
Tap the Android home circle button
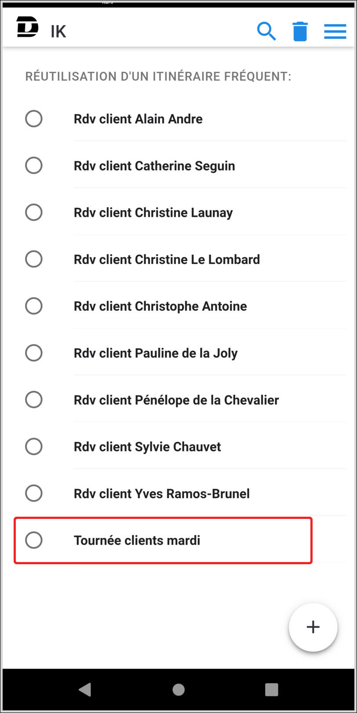[x=178, y=690]
